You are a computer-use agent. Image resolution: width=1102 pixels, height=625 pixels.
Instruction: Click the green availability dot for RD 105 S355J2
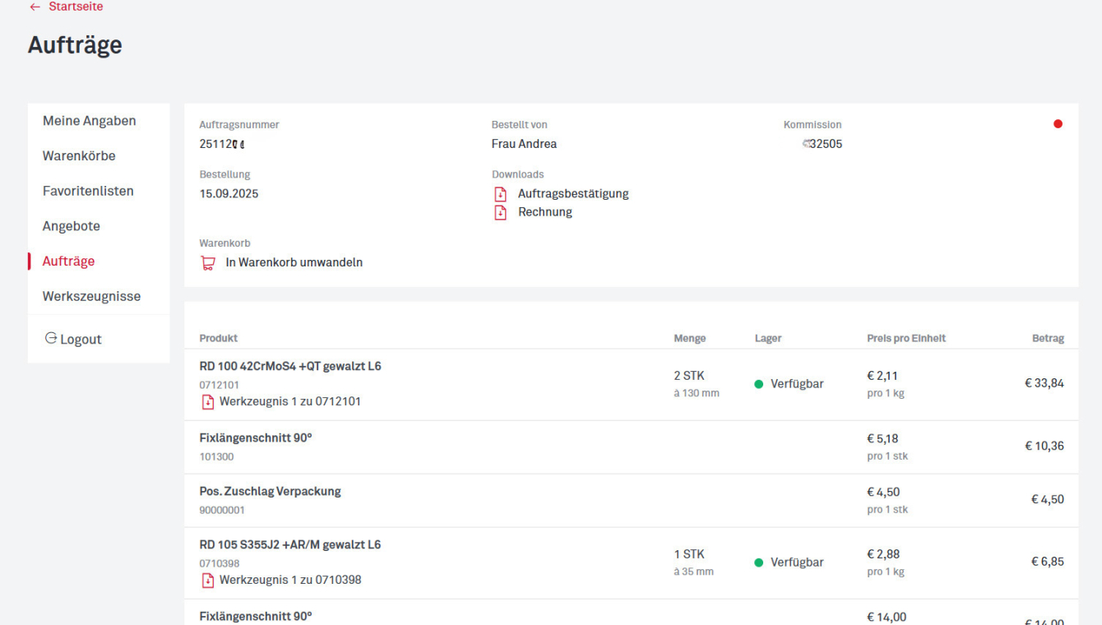coord(759,562)
